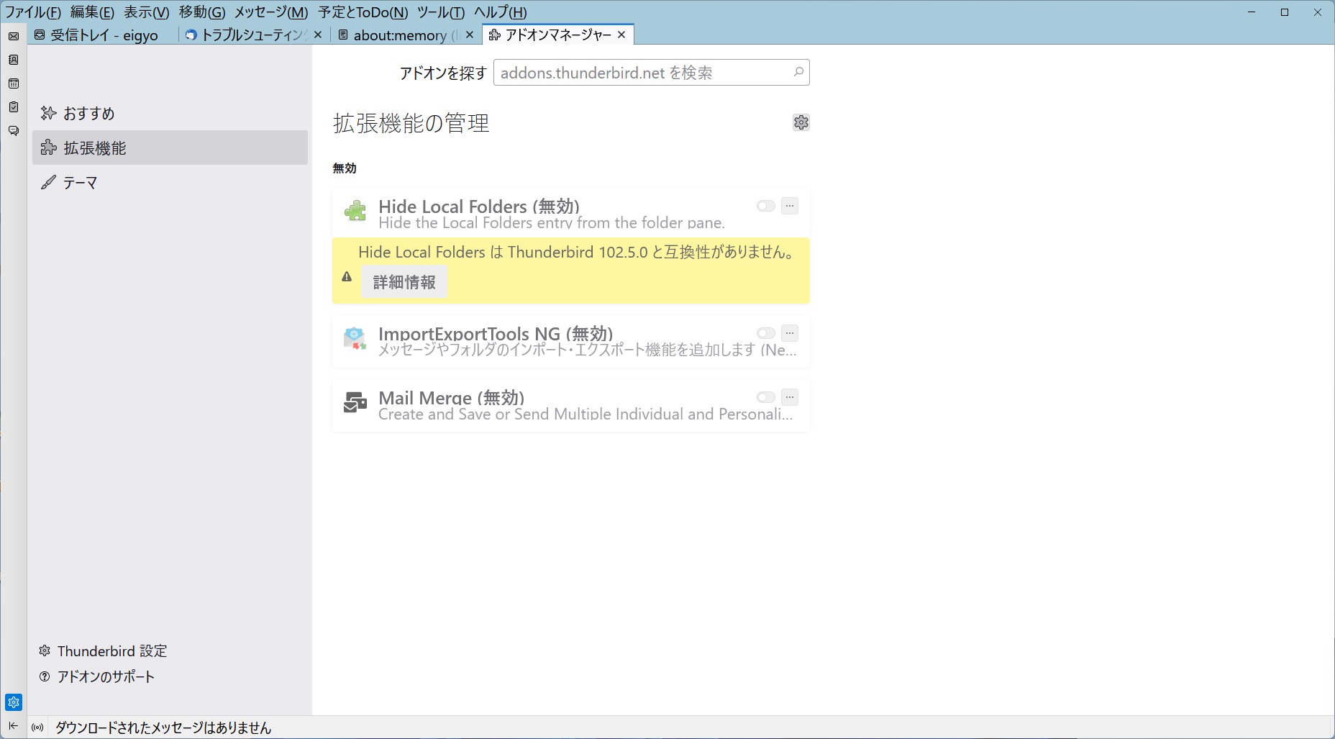Image resolution: width=1335 pixels, height=739 pixels.
Task: Open the address book from the spaces toolbar
Action: pos(14,60)
